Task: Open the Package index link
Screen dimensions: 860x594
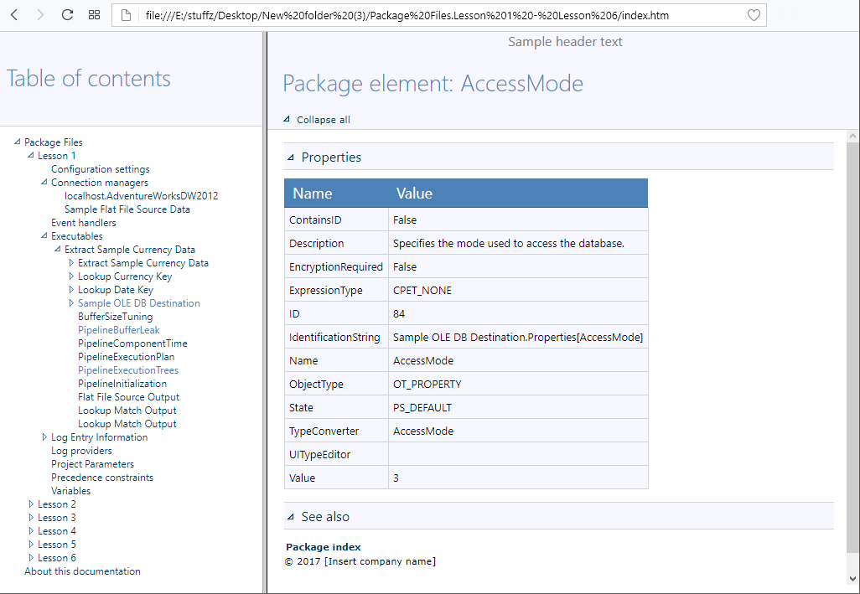Action: coord(323,546)
